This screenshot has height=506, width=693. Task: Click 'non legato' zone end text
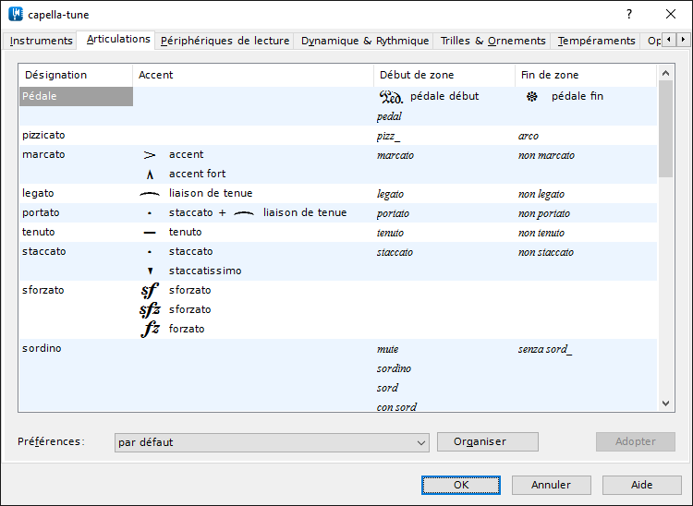point(541,194)
